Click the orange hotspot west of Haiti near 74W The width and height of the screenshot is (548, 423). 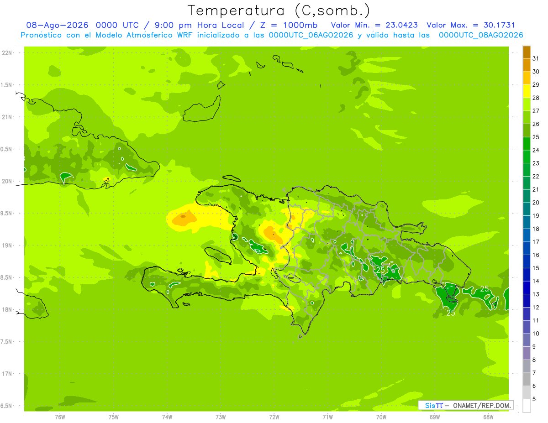(x=184, y=218)
